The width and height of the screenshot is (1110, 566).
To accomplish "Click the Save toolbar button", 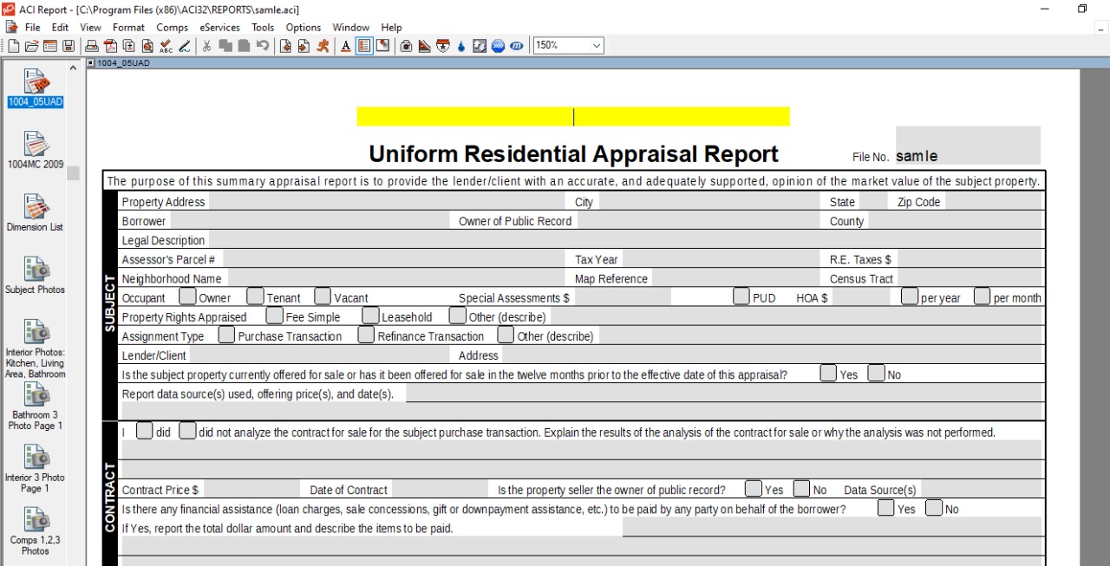I will 69,45.
